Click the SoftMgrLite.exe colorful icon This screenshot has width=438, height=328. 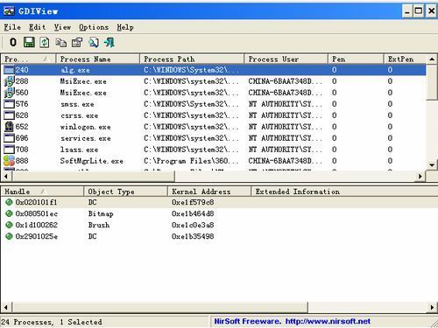tap(9, 161)
